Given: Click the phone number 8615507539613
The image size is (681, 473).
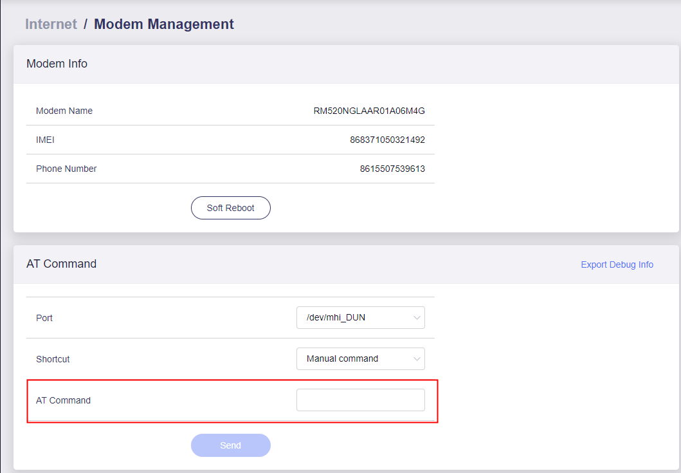Looking at the screenshot, I should click(392, 169).
